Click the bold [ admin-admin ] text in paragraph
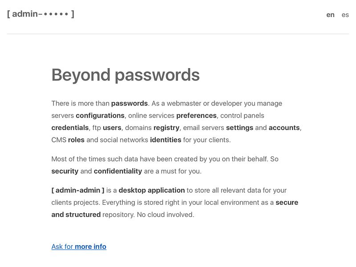Image resolution: width=356 pixels, height=267 pixels. tap(78, 190)
